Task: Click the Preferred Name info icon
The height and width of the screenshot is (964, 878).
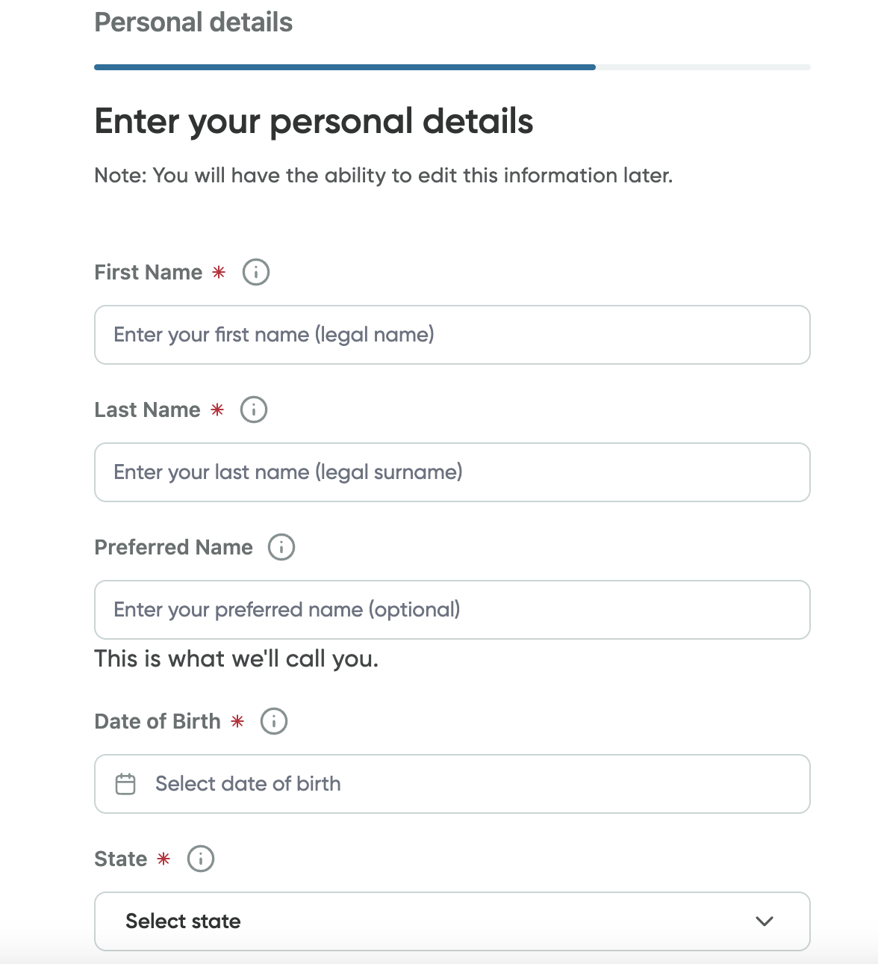Action: tap(281, 547)
